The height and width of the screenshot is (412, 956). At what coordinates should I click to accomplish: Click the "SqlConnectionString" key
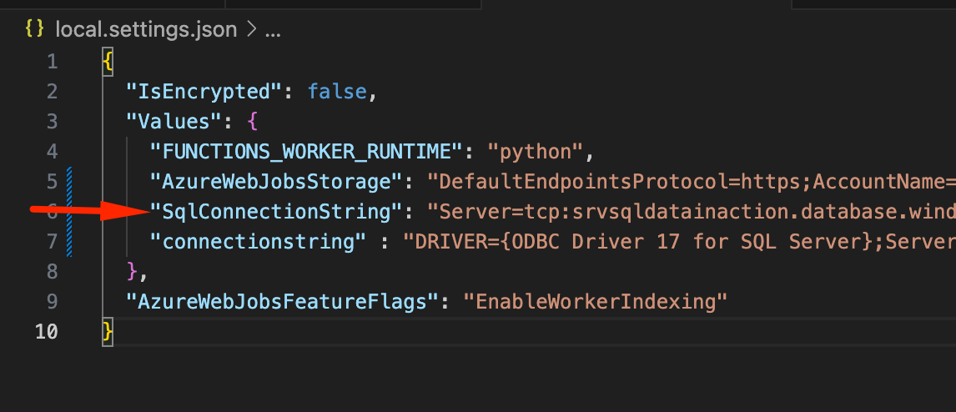(x=278, y=212)
